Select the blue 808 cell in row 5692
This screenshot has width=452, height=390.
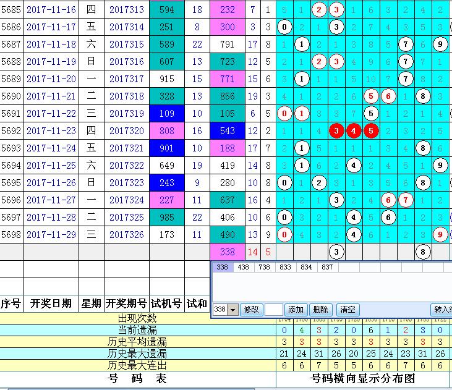[167, 131]
